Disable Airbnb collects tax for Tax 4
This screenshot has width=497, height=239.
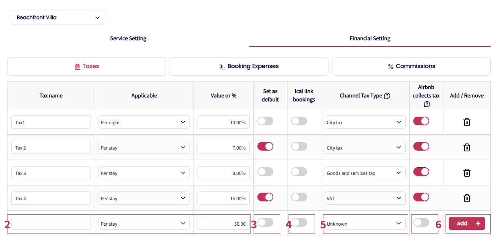[x=421, y=197]
